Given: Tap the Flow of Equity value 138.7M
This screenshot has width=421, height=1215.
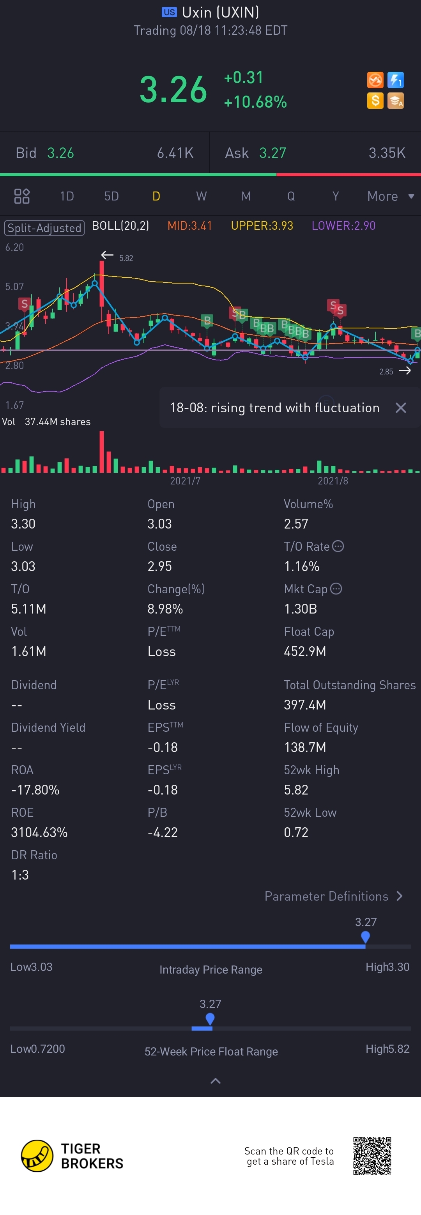Looking at the screenshot, I should point(305,747).
